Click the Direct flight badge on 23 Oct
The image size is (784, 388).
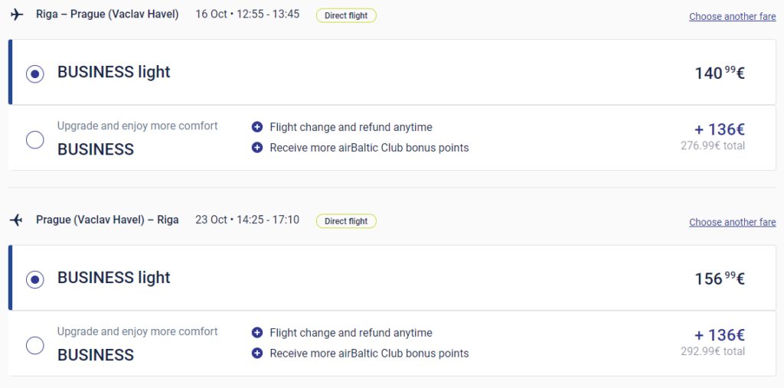point(346,221)
